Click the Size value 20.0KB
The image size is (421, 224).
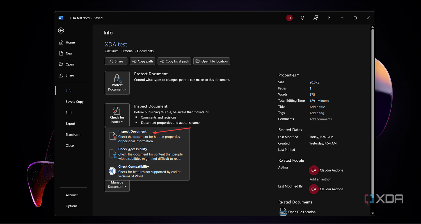point(315,82)
